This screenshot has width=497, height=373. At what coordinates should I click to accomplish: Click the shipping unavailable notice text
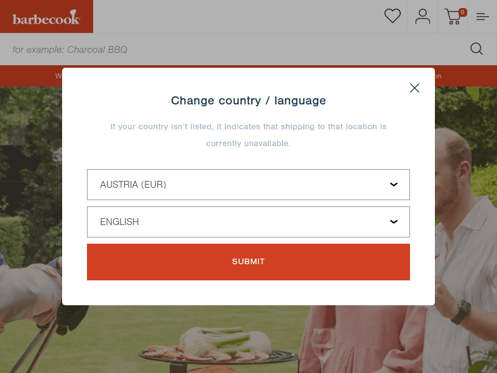click(248, 135)
